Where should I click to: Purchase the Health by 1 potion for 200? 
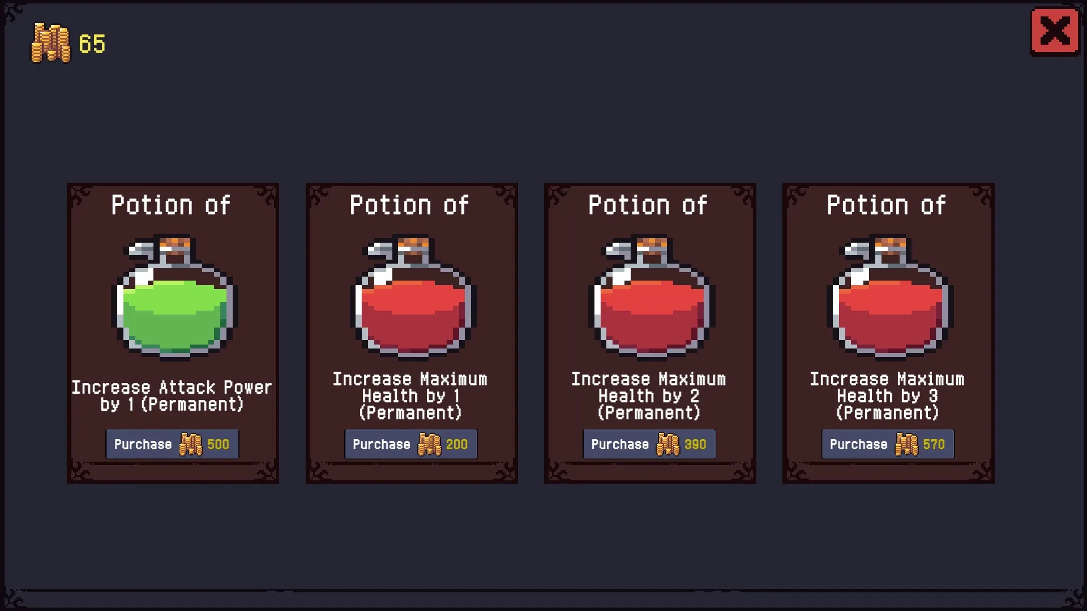(x=410, y=444)
